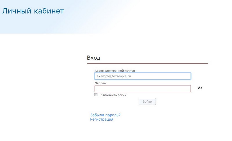232x141 pixels.
Task: Focus the email address input field
Action: (x=142, y=76)
